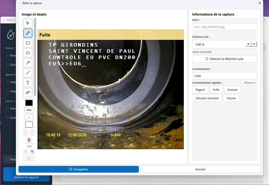Viewport: 269px width, 185px height.
Task: Activate the pencil freehand drawing tool
Action: tap(28, 33)
